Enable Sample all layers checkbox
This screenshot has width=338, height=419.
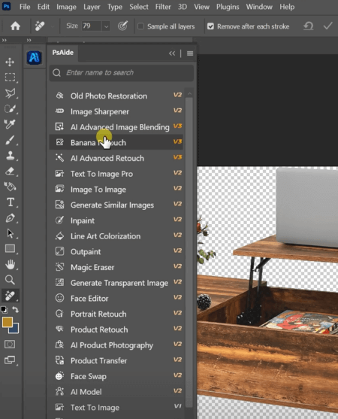click(140, 26)
